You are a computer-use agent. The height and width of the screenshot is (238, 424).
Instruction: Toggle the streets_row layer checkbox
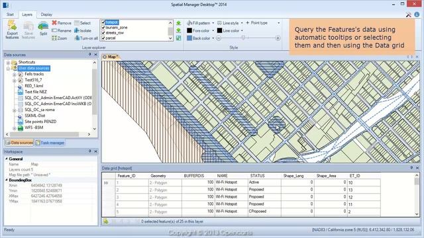(x=103, y=32)
